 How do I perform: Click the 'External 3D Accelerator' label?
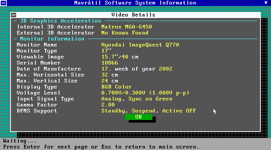pos(56,33)
